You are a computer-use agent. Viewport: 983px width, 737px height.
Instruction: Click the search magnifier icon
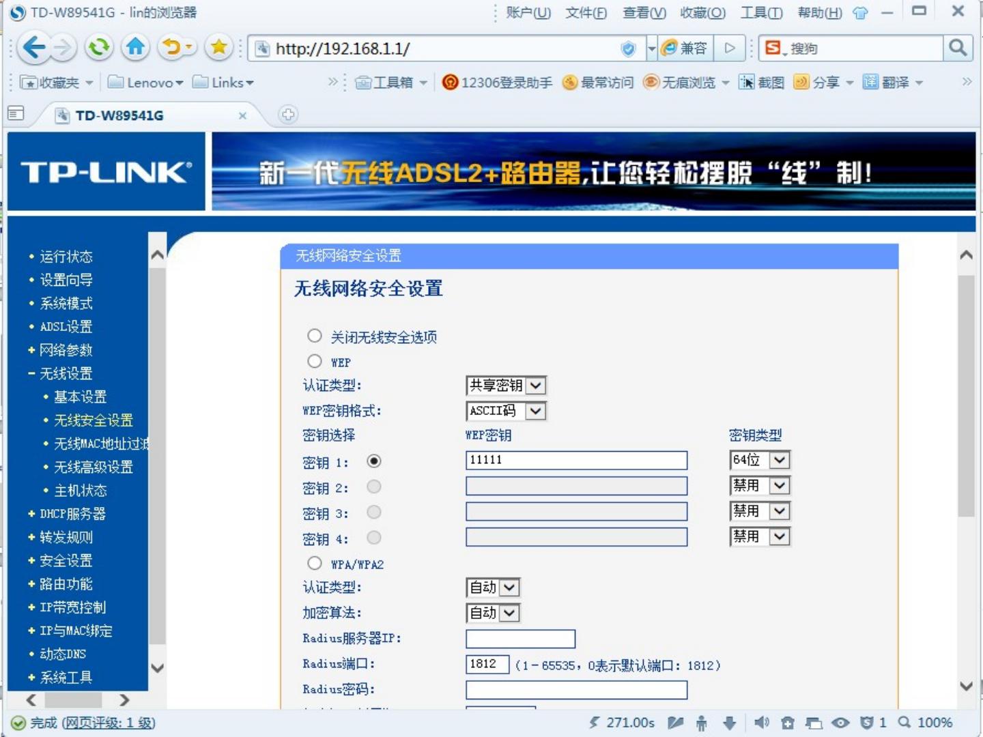point(957,48)
